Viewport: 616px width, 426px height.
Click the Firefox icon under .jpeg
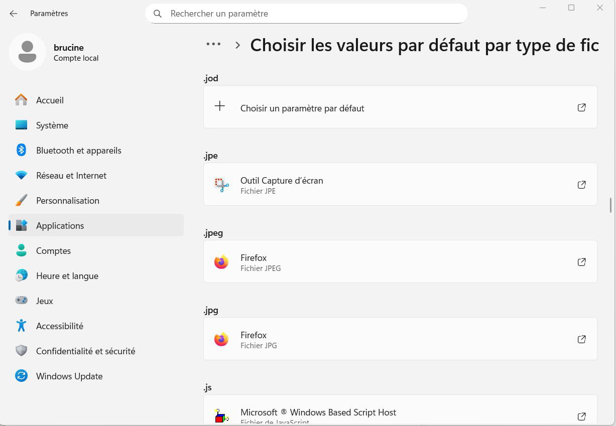[221, 262]
